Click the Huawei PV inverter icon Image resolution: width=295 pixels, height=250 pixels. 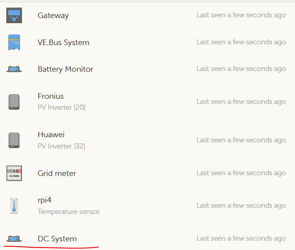[x=14, y=140]
